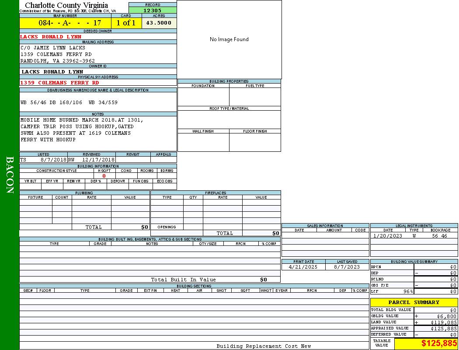Click the last saved date 8/7/2023

(347, 267)
